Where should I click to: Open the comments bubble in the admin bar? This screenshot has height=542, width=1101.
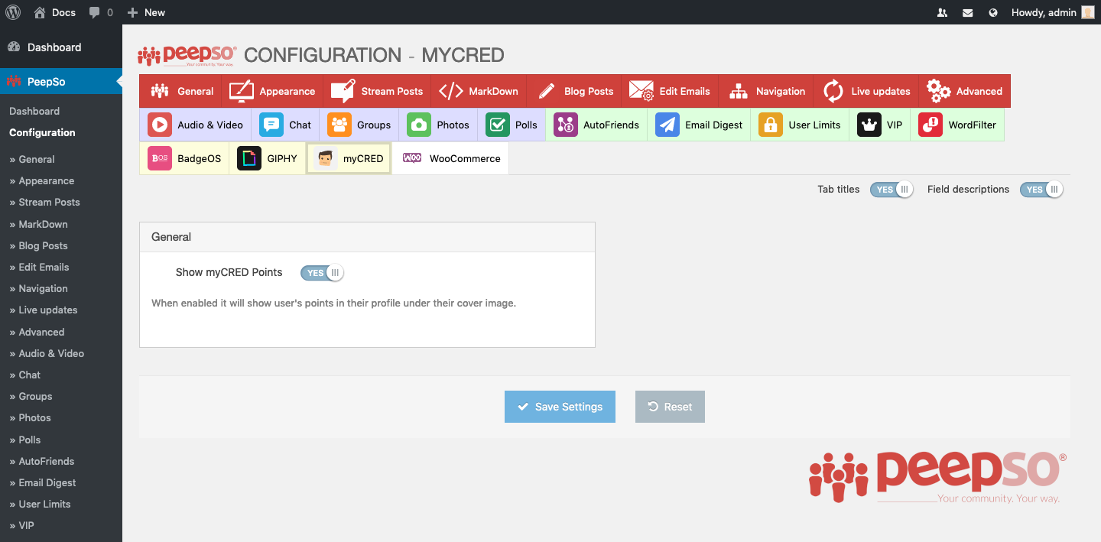[101, 12]
